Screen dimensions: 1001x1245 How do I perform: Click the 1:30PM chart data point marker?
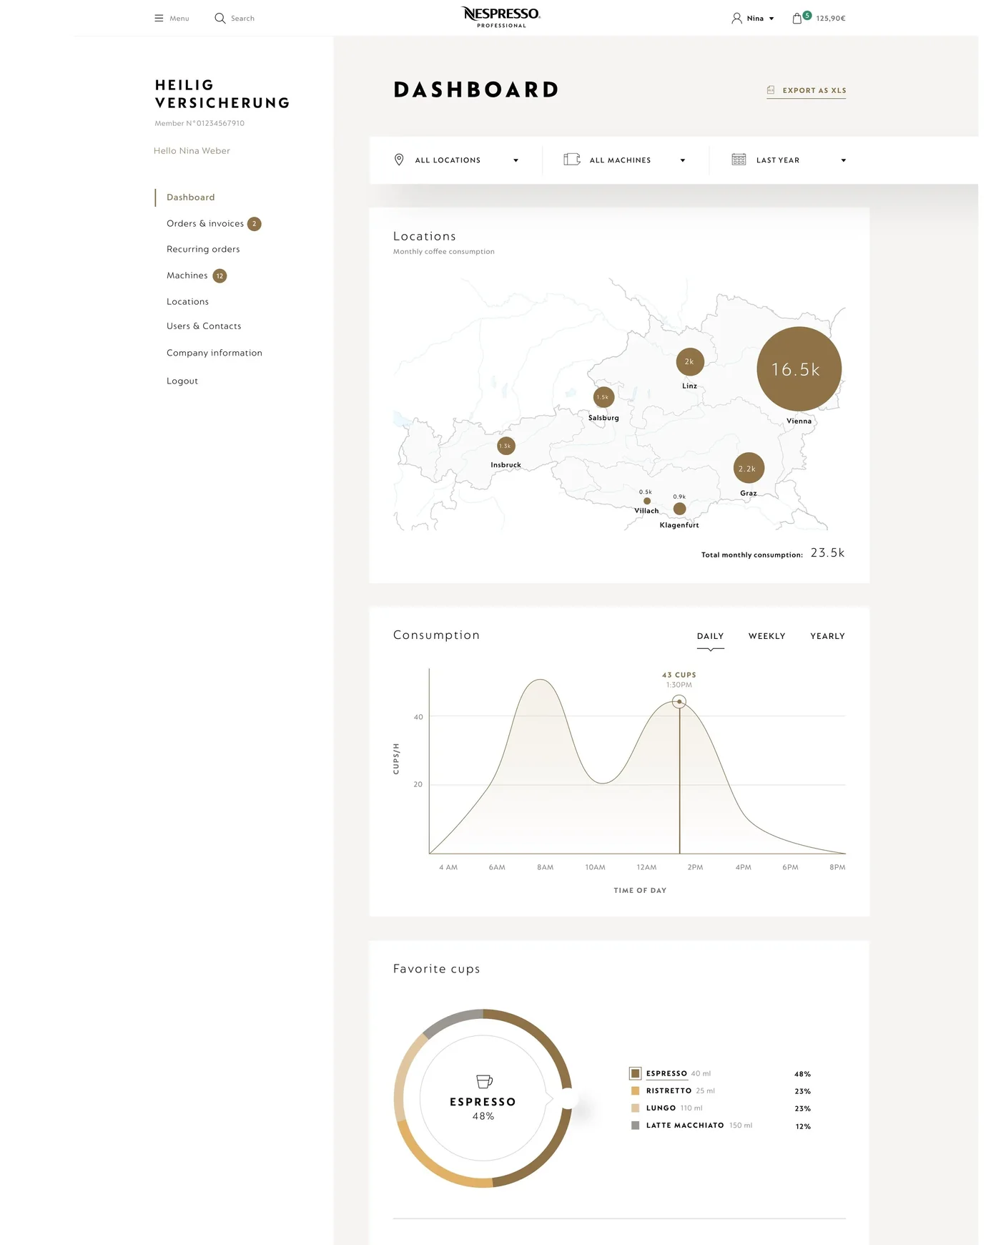[x=679, y=702]
